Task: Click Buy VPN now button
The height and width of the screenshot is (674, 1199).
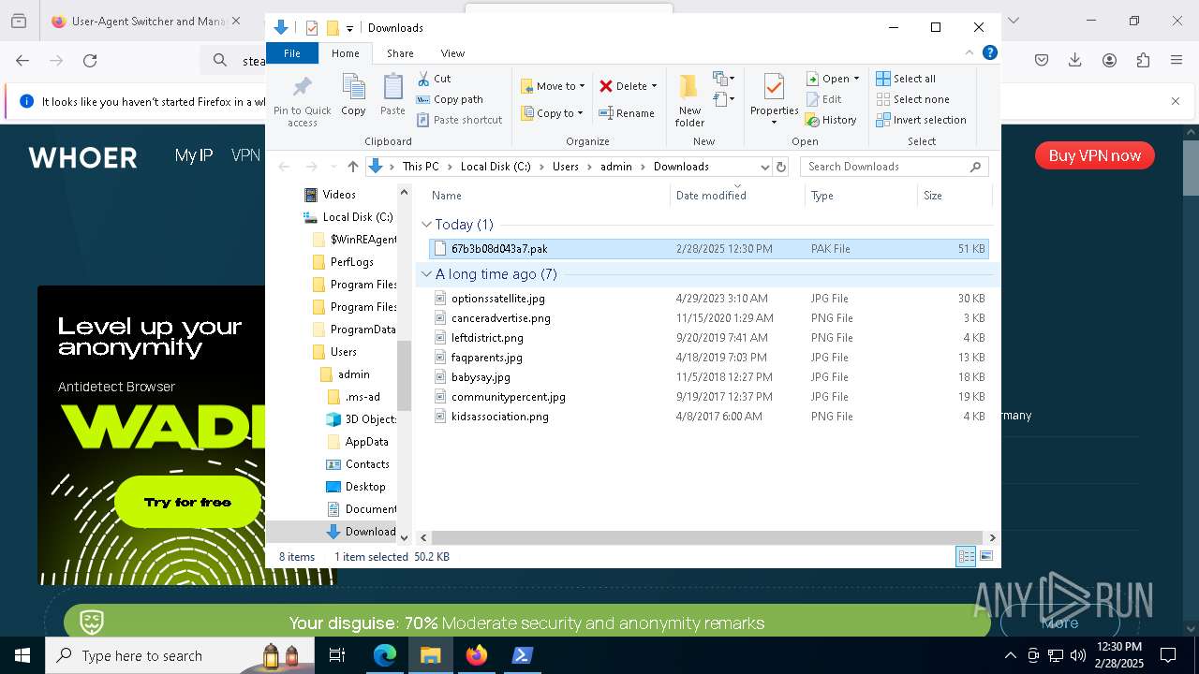Action: point(1094,155)
